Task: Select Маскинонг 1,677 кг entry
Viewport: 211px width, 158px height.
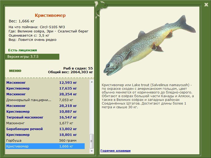Action: 45,123
